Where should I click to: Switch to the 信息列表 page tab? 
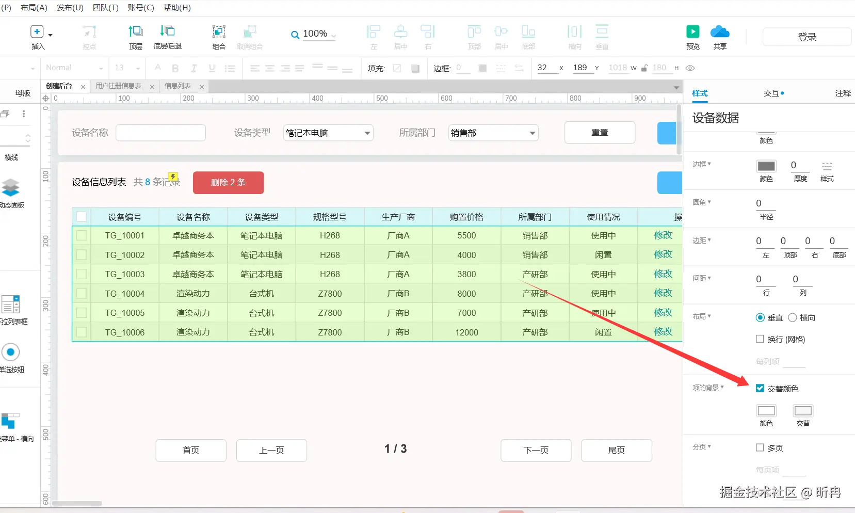pos(178,86)
